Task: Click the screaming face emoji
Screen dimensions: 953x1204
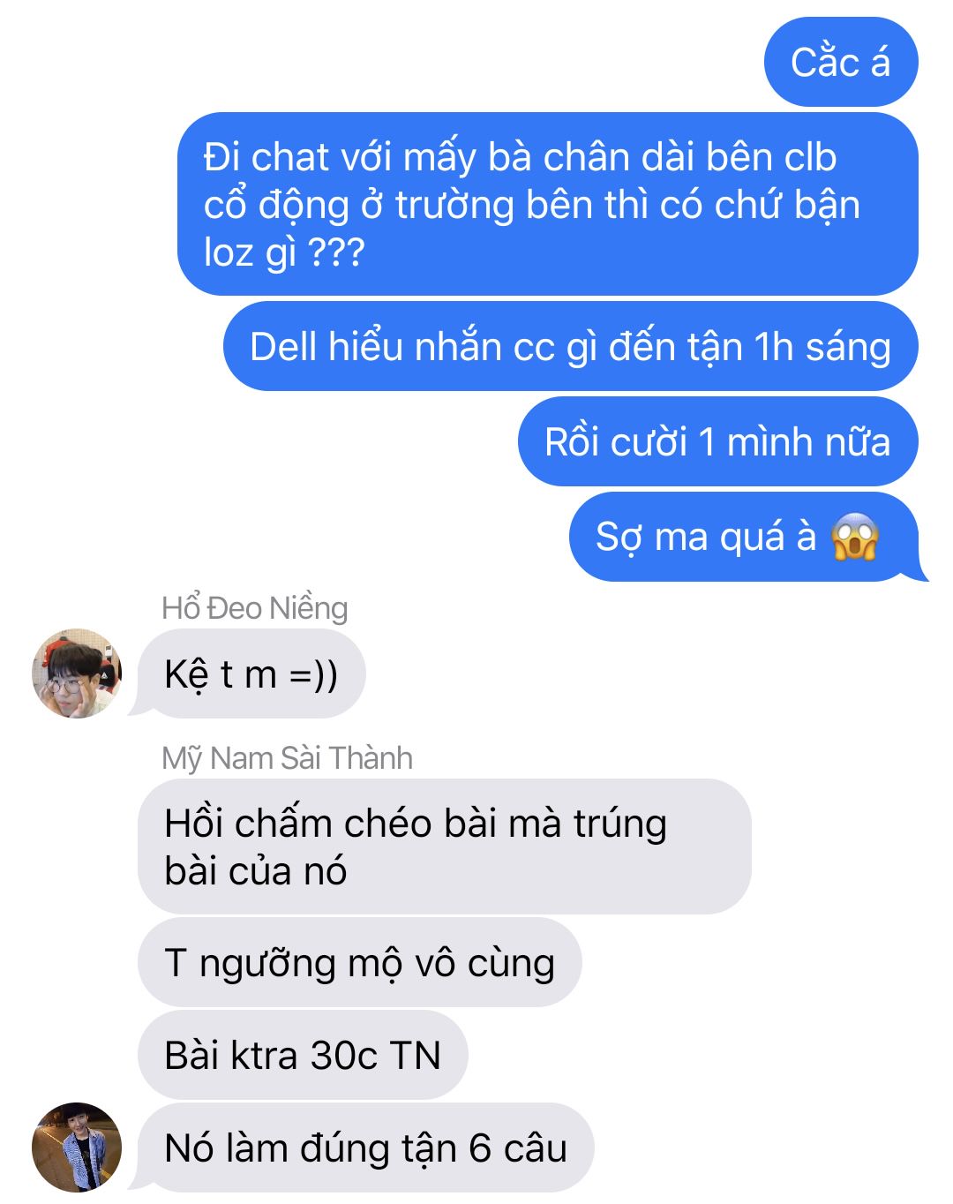Action: pyautogui.click(x=855, y=537)
